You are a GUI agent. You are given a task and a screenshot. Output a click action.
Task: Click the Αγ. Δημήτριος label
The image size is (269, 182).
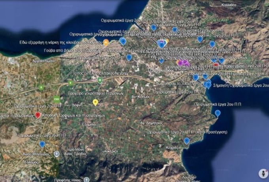click(x=152, y=123)
